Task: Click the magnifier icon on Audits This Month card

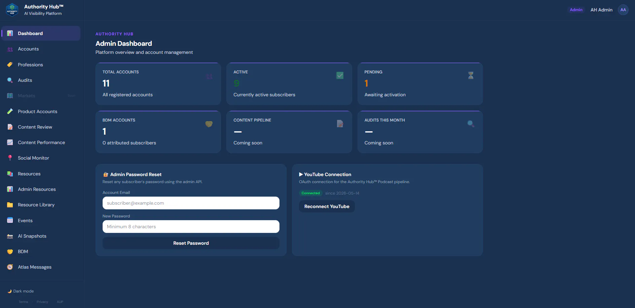Action: coord(471,124)
